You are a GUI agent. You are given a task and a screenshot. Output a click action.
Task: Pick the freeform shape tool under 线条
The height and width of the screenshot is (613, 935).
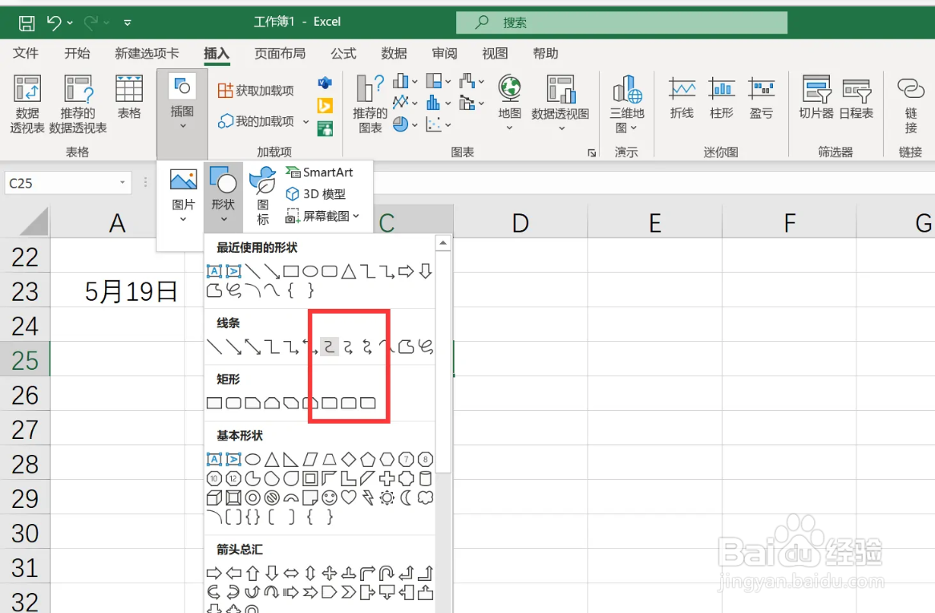coord(406,347)
